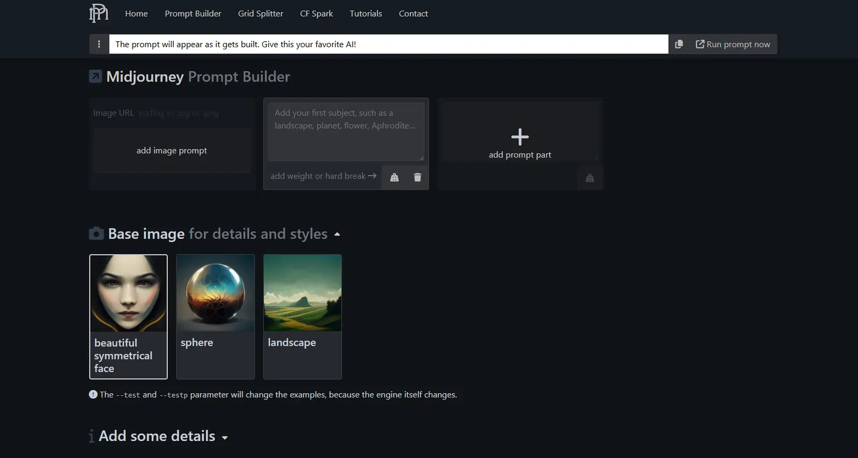Viewport: 858px width, 458px height.
Task: Click the Midjourney external link arrow icon
Action: point(95,77)
